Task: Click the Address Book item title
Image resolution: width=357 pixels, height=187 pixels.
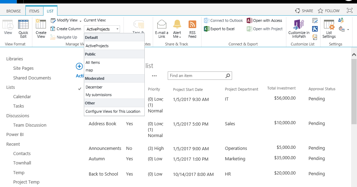Action: click(x=102, y=124)
